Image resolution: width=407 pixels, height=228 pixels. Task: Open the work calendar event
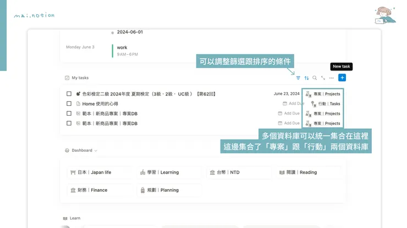tap(128, 51)
